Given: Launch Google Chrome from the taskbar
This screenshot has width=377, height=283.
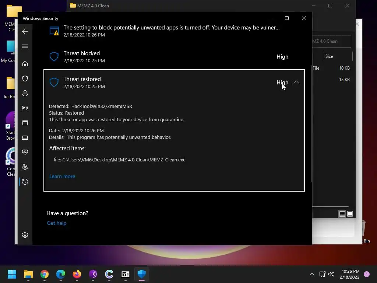Looking at the screenshot, I should click(45, 274).
